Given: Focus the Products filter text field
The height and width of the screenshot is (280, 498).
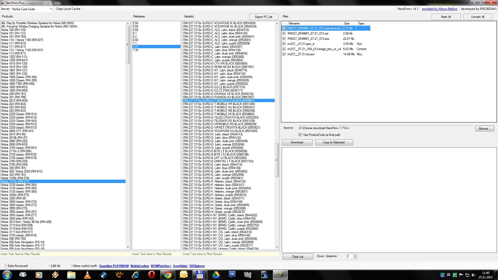Looking at the screenshot, I should 65,254.
